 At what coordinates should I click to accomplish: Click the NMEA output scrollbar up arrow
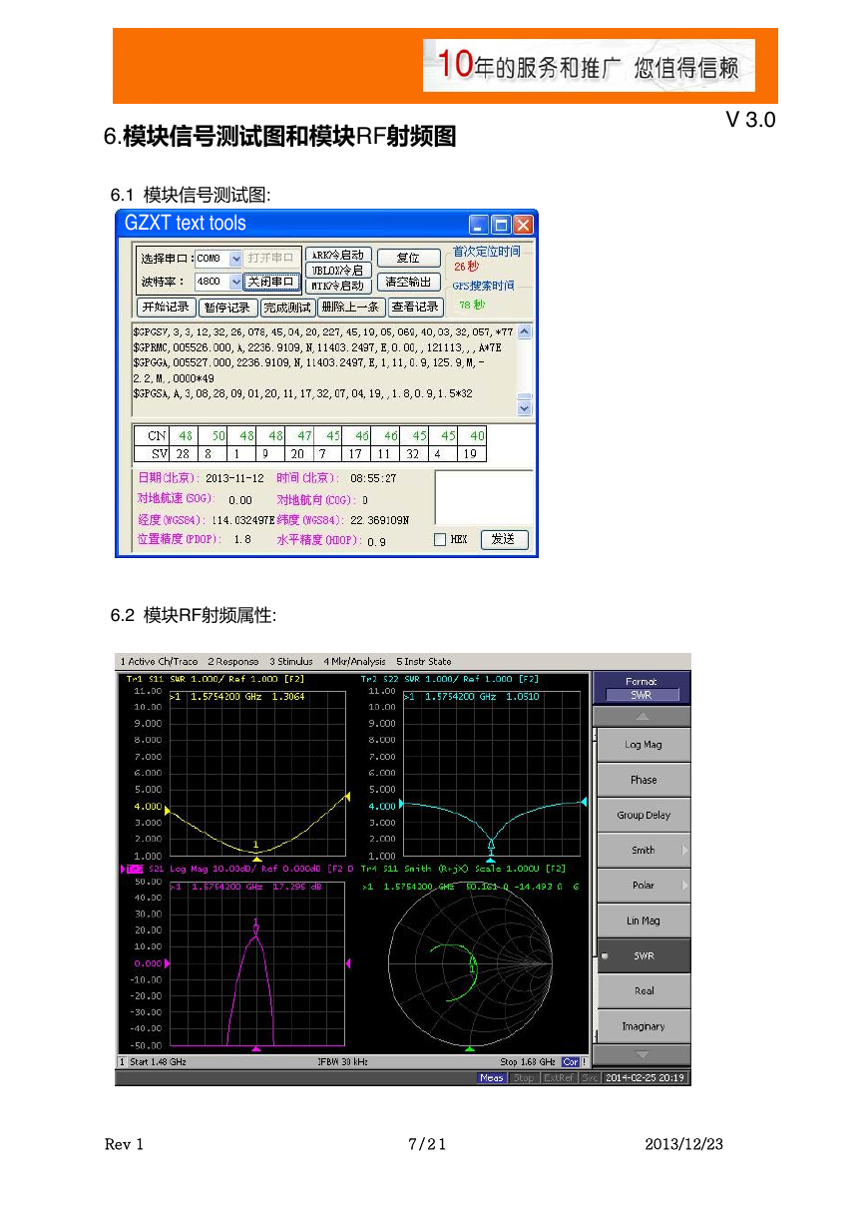click(525, 331)
